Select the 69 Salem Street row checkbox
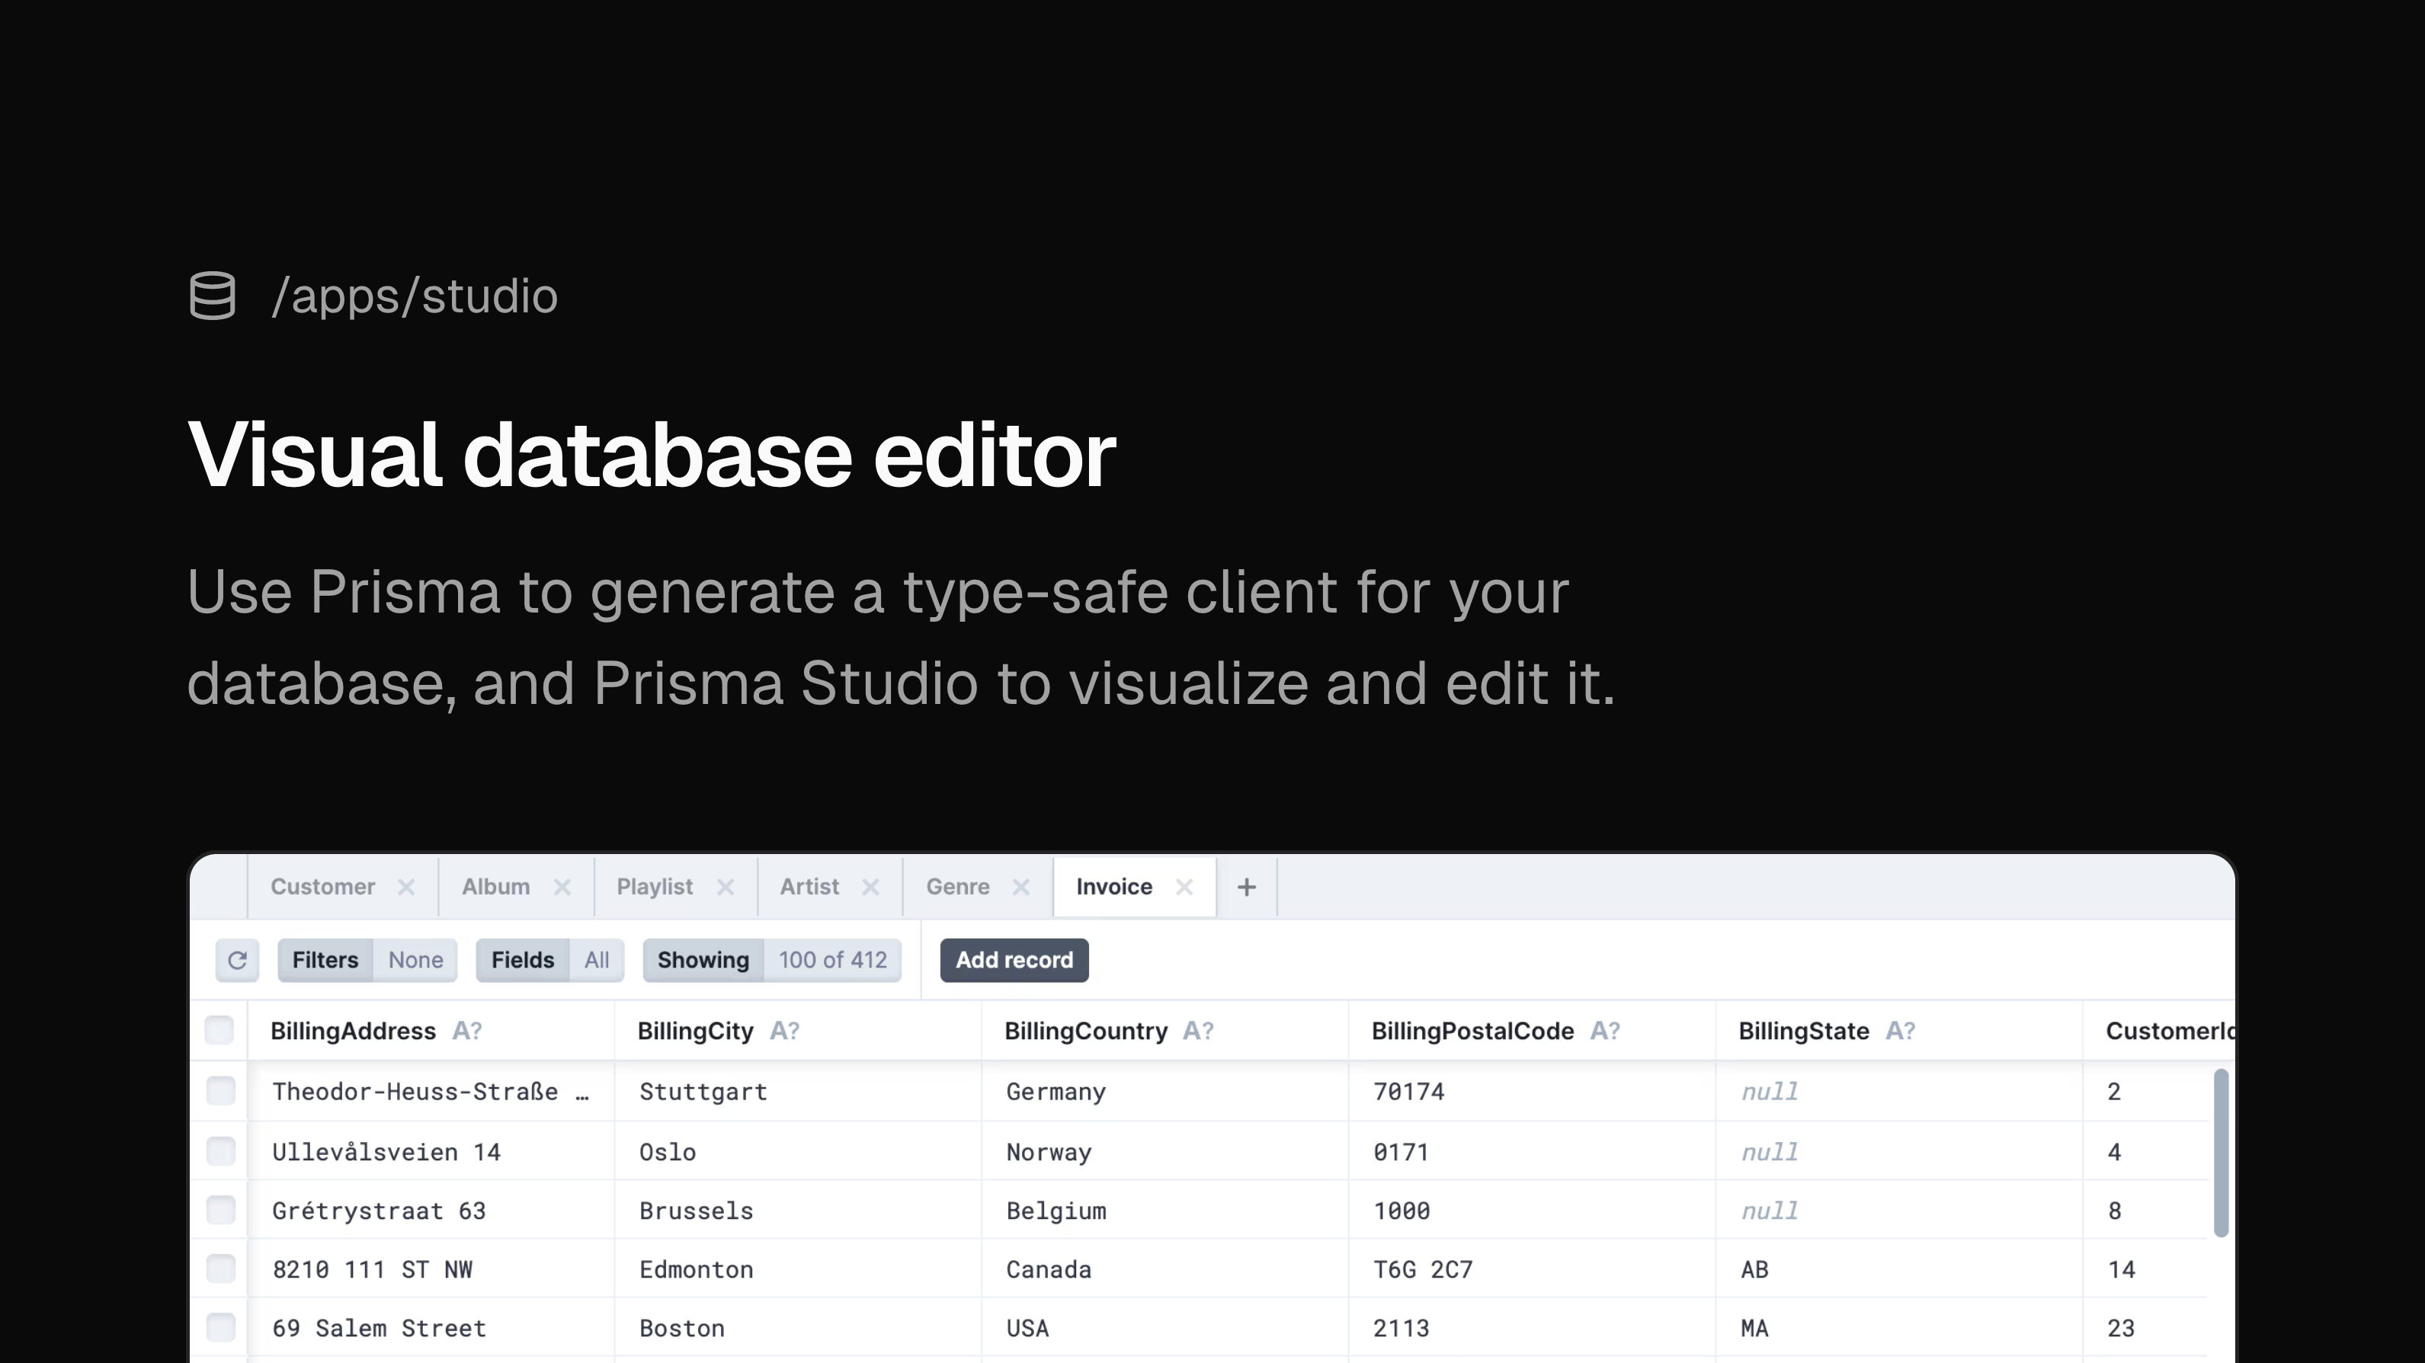The width and height of the screenshot is (2425, 1363). tap(220, 1327)
